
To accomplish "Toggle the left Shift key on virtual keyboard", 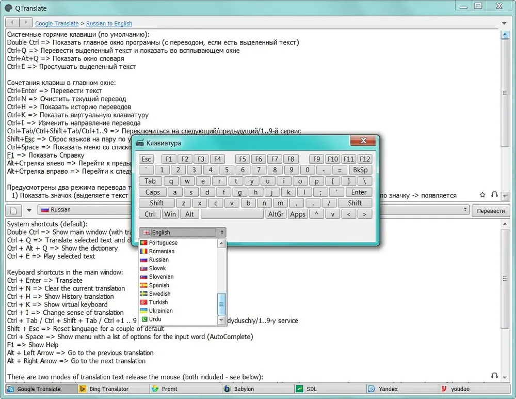I will (x=157, y=203).
